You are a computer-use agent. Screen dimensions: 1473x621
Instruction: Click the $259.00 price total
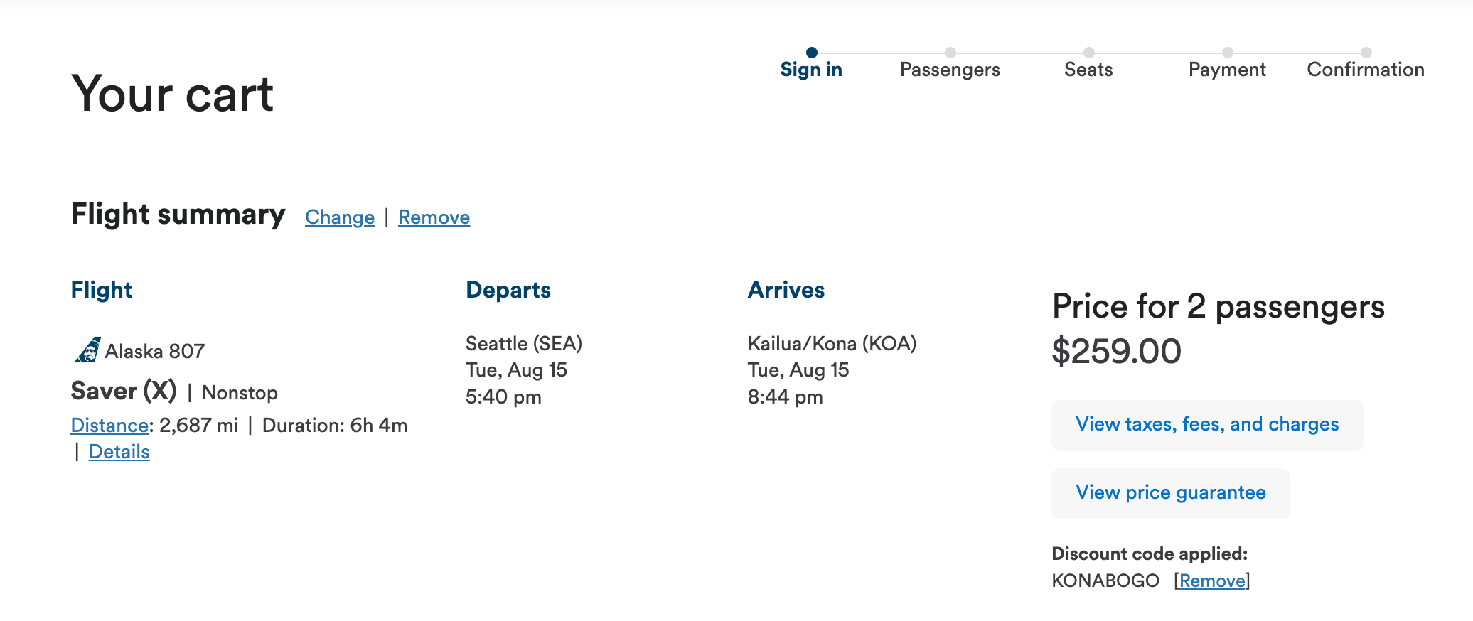(x=1117, y=351)
